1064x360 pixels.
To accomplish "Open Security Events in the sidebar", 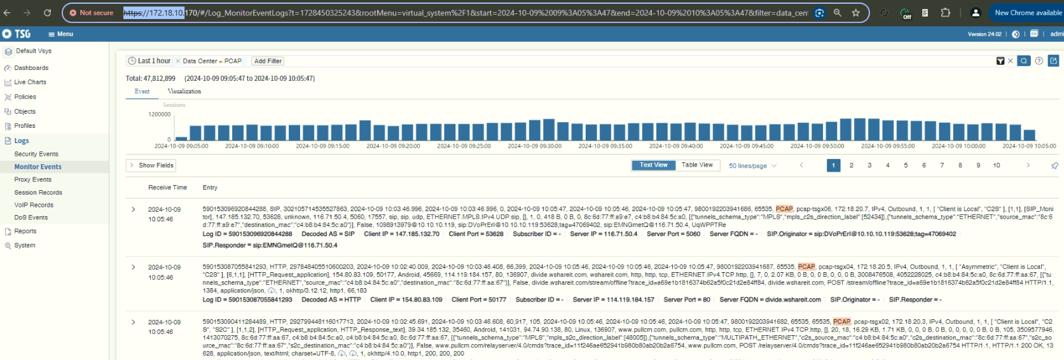I will [x=36, y=154].
